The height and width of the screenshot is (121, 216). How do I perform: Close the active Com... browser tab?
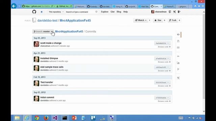tap(161, 6)
